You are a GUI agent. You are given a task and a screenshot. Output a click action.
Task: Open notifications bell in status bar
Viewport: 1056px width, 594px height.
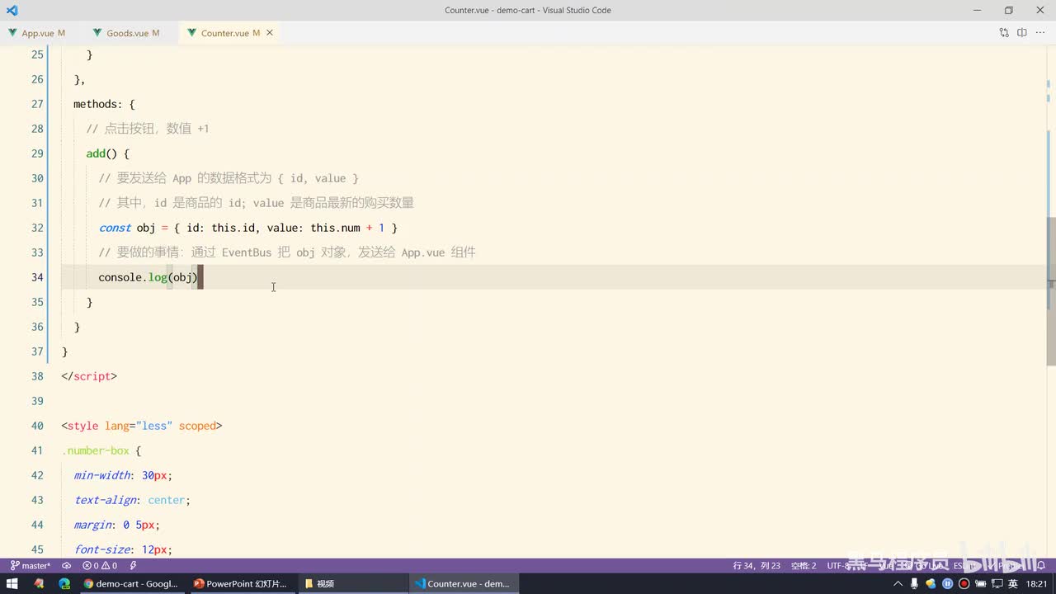click(1042, 566)
